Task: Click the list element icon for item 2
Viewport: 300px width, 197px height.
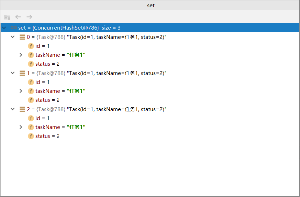Action: (22, 109)
